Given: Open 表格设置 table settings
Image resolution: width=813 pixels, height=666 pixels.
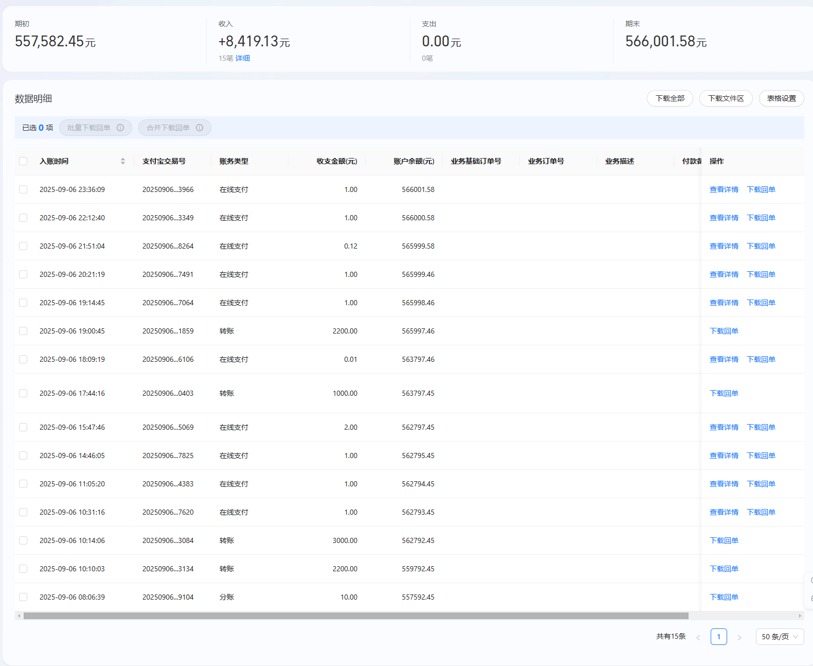Looking at the screenshot, I should [781, 98].
